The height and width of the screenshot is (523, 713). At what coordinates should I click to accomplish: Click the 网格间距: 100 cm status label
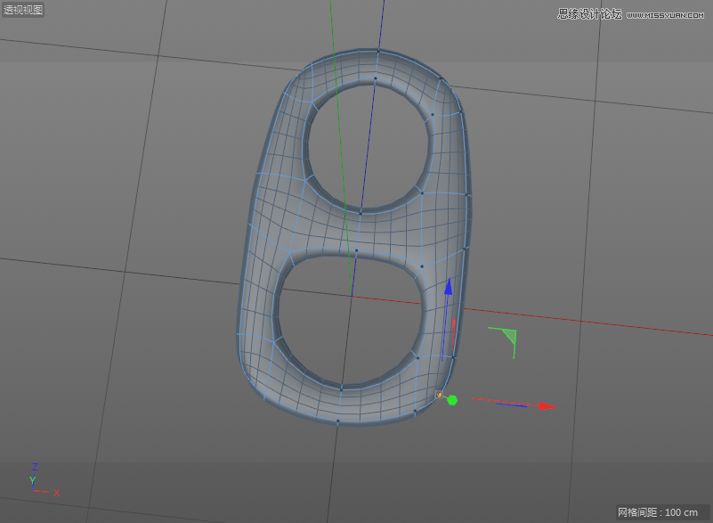coord(660,513)
